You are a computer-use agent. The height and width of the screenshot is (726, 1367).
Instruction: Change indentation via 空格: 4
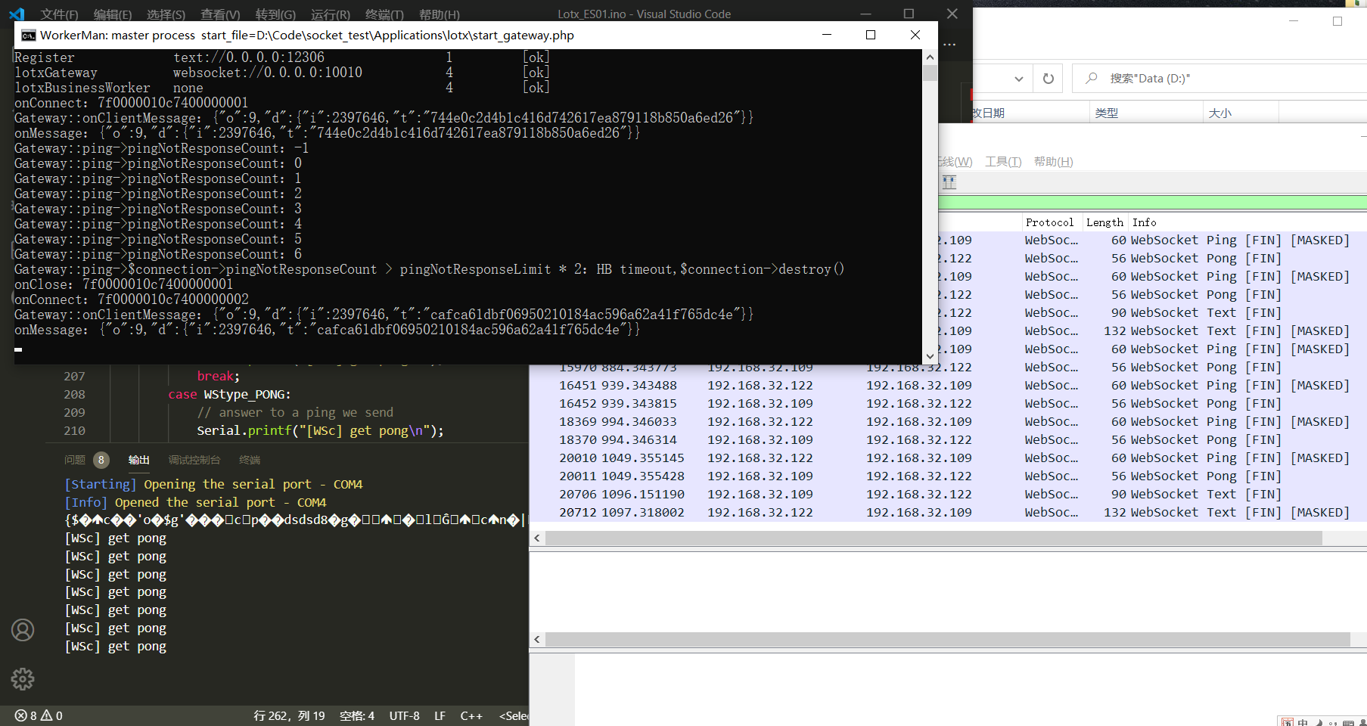[x=357, y=715]
